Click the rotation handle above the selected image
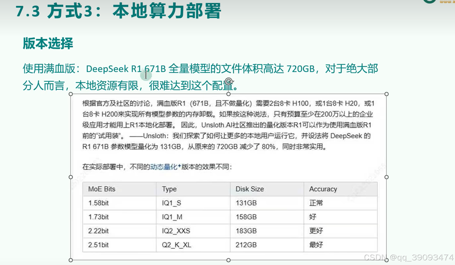The height and width of the screenshot is (265, 455). [x=229, y=81]
